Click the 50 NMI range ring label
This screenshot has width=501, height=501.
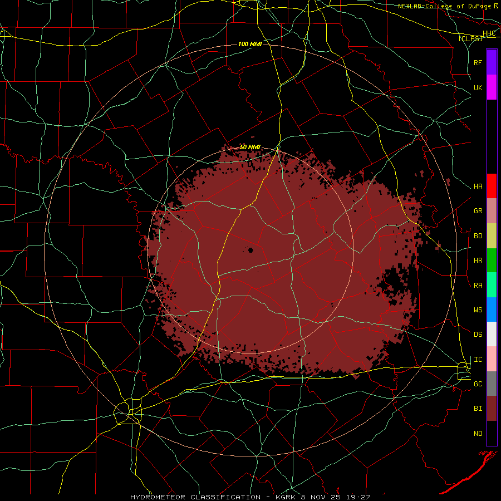coord(250,148)
